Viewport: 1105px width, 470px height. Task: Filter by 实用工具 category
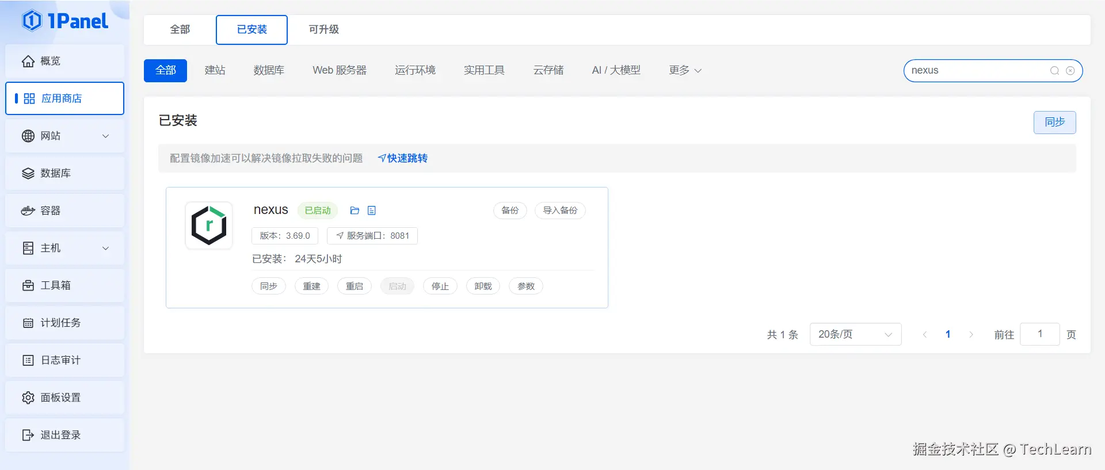tap(484, 70)
